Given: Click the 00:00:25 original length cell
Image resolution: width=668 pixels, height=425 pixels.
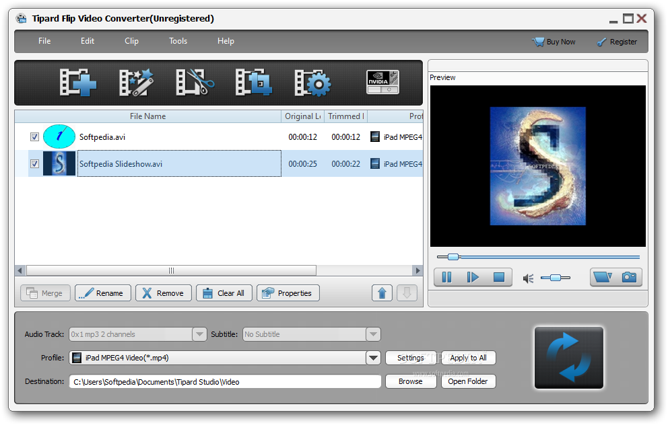Looking at the screenshot, I should 302,164.
